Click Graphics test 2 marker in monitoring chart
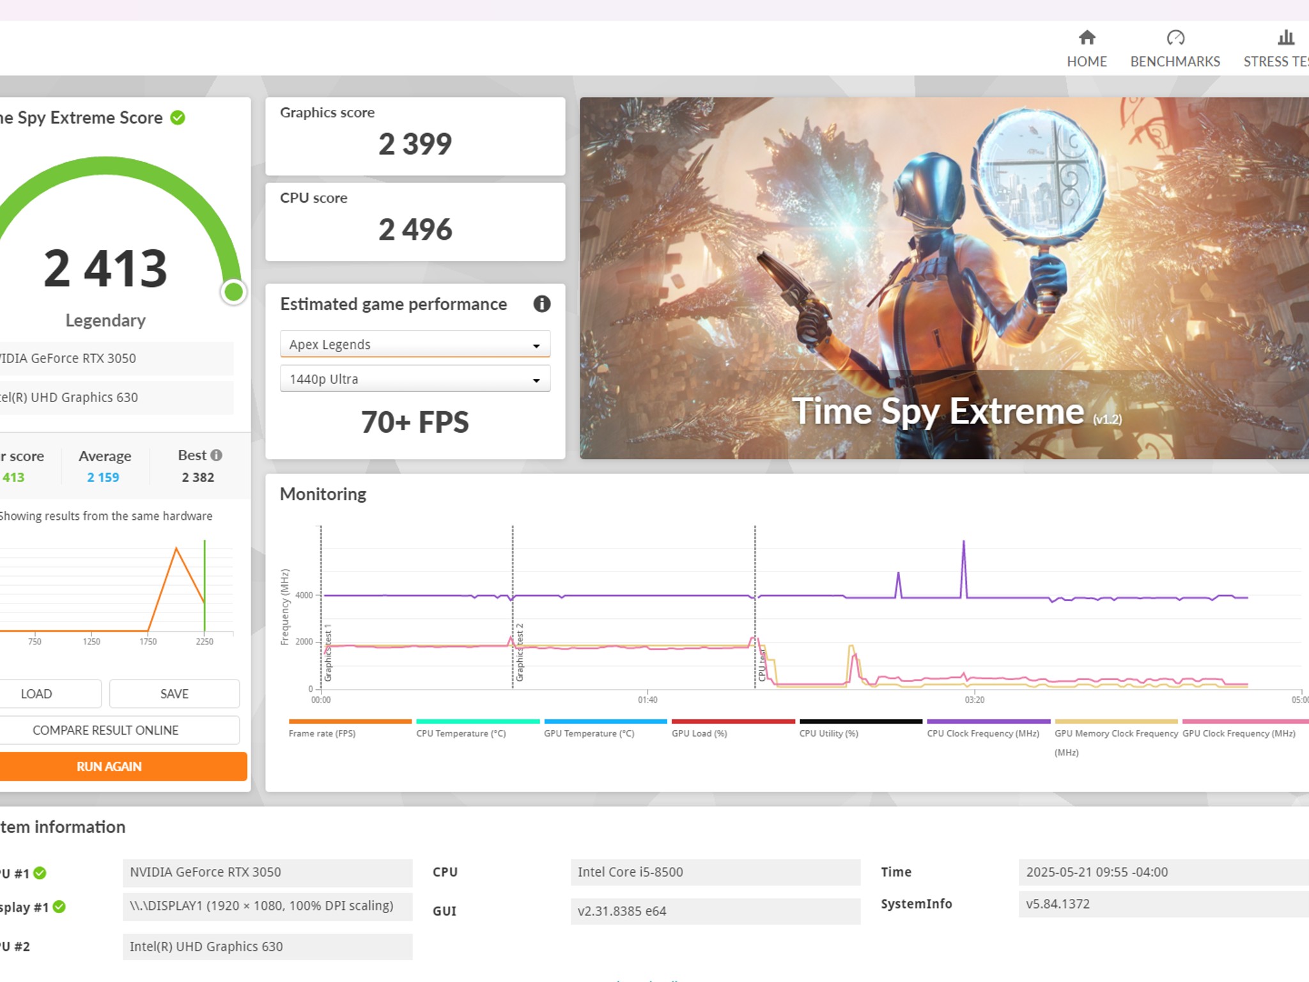 519,652
